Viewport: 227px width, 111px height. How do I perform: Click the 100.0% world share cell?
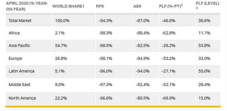point(62,21)
